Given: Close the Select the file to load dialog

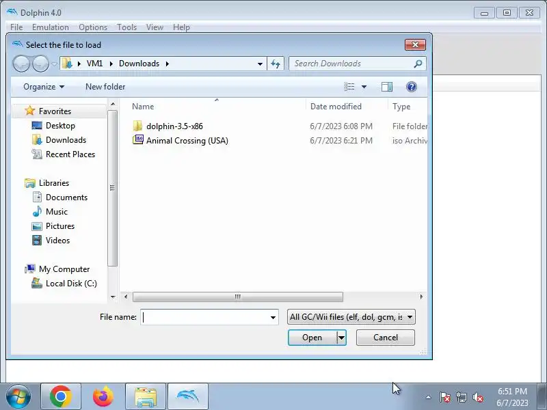Looking at the screenshot, I should (x=415, y=44).
